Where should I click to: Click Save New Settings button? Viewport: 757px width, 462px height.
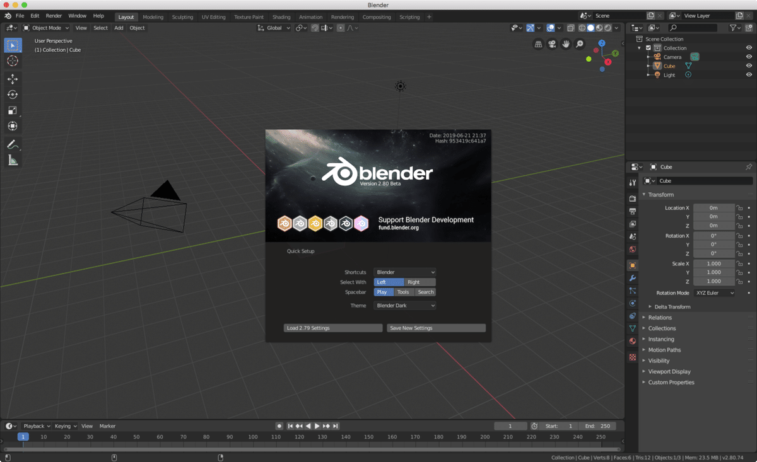(x=437, y=328)
